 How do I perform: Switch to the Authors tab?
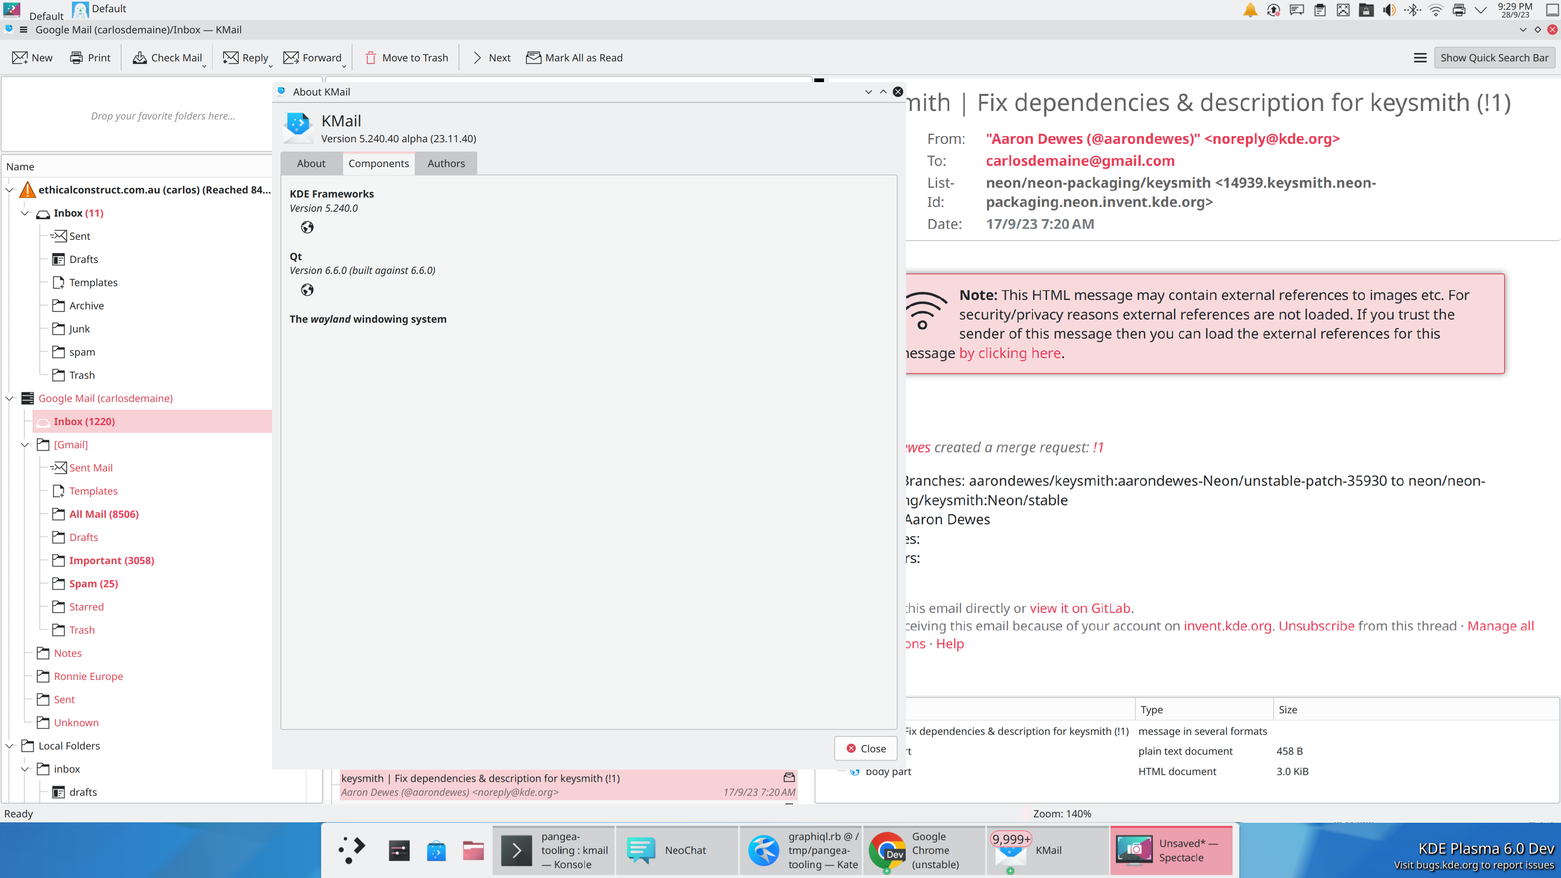[x=445, y=163]
